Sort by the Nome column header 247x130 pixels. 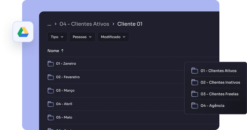(53, 51)
